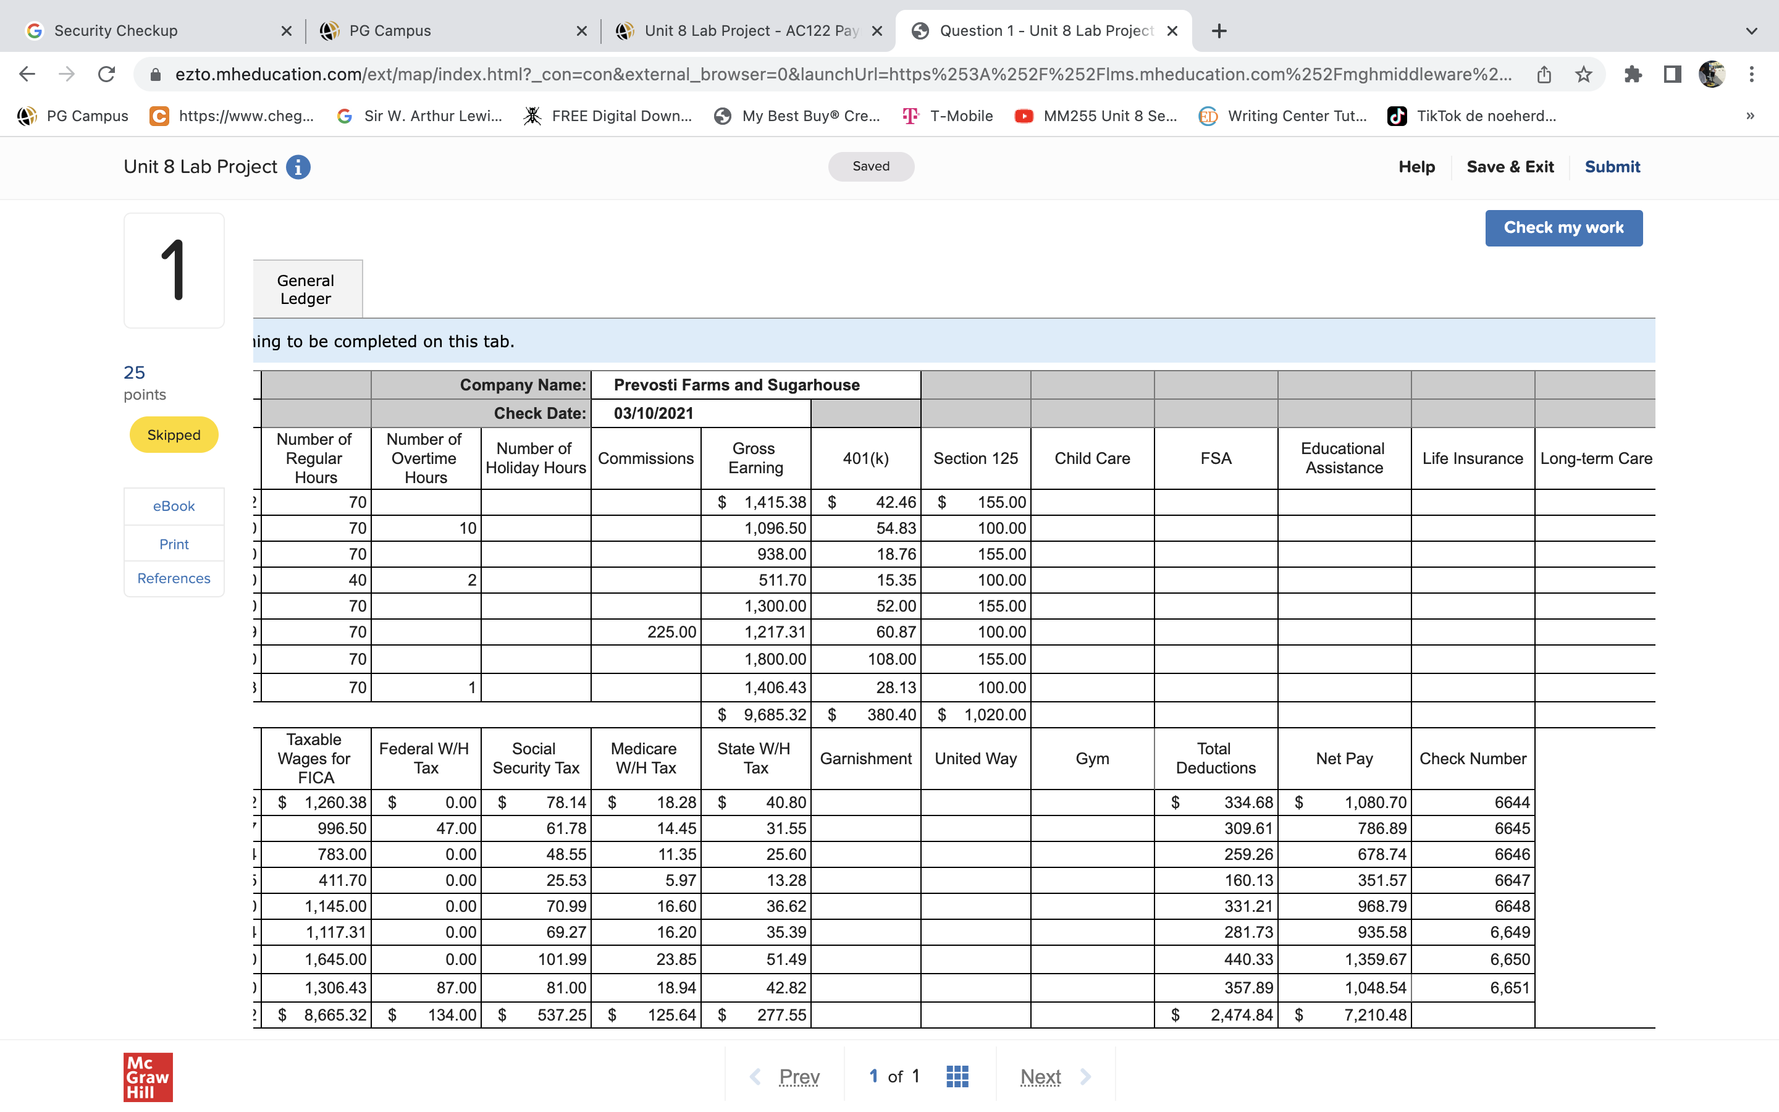The width and height of the screenshot is (1779, 1112).
Task: Click the Submit link
Action: pos(1612,167)
